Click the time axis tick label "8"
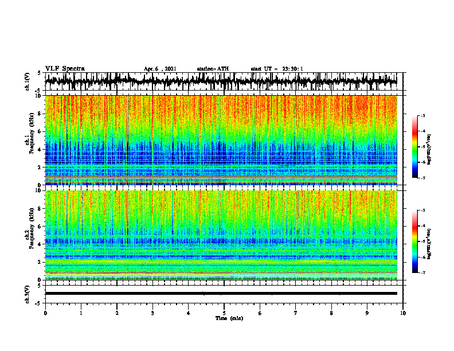454x351 pixels. [x=331, y=313]
